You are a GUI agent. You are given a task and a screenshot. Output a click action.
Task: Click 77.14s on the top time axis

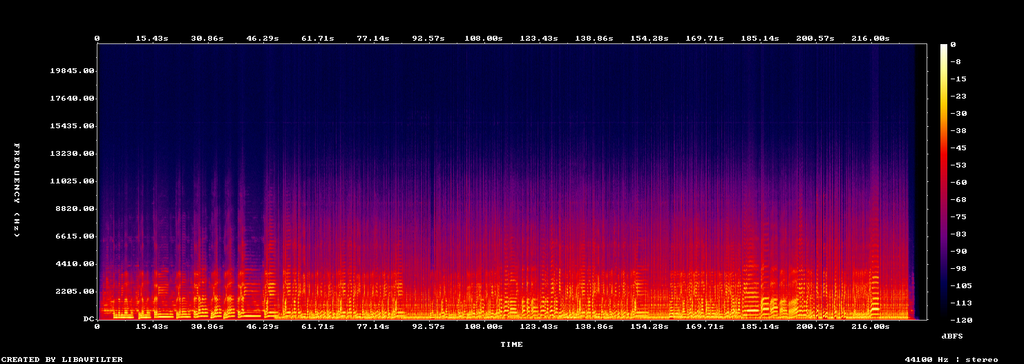point(373,38)
